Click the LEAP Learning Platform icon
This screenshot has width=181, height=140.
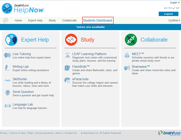click(x=67, y=55)
